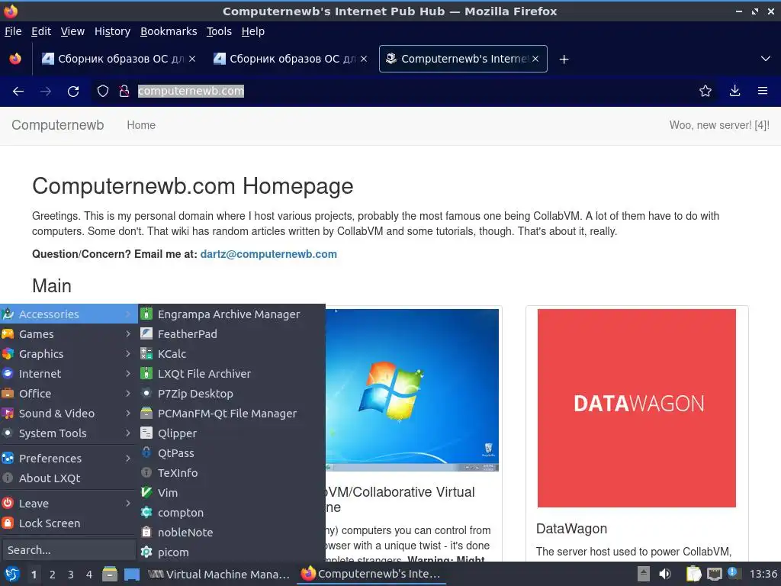781x586 pixels.
Task: Open the tracking protection shield icon
Action: coord(103,92)
